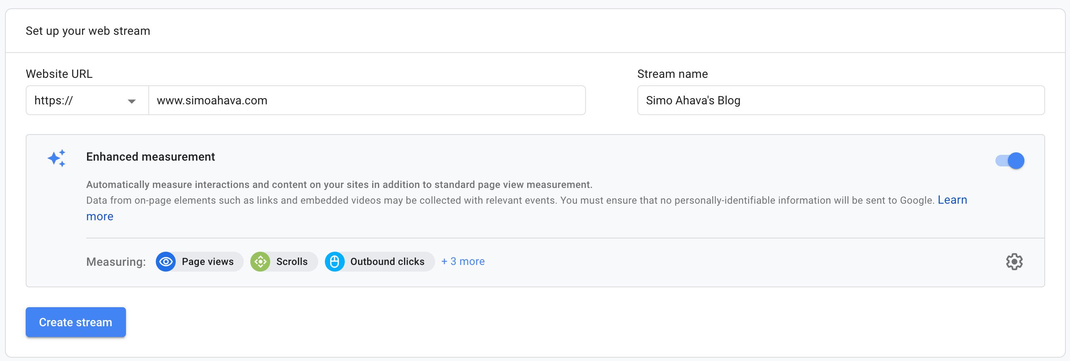
Task: Click the green Scrolls icon
Action: tap(260, 262)
